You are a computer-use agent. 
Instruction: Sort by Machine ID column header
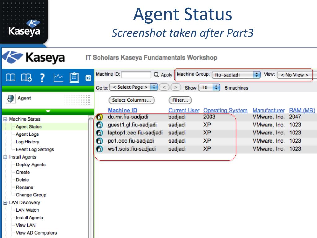coord(123,111)
